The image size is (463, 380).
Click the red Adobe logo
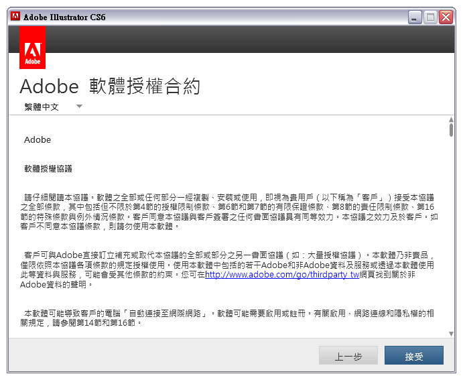point(32,48)
